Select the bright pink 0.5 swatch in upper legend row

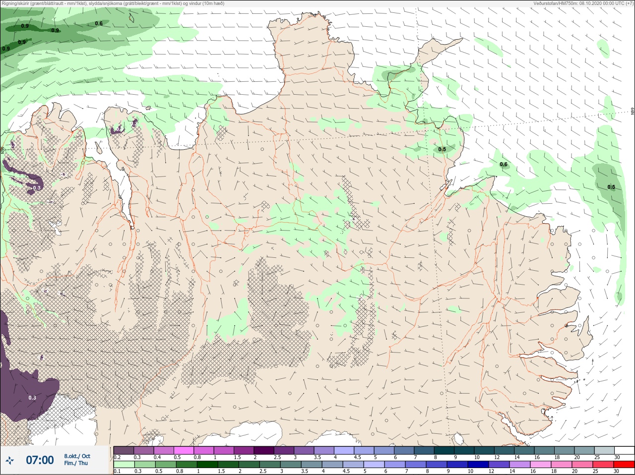pos(184,450)
